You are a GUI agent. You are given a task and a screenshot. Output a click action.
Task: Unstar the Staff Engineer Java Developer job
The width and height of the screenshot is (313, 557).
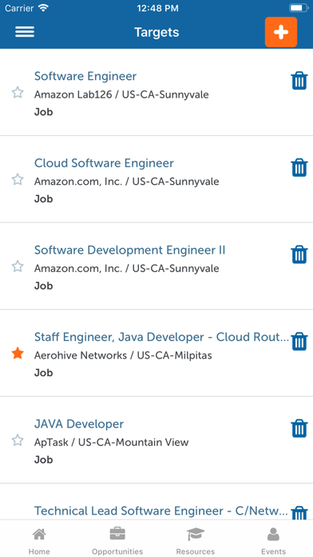click(x=18, y=354)
